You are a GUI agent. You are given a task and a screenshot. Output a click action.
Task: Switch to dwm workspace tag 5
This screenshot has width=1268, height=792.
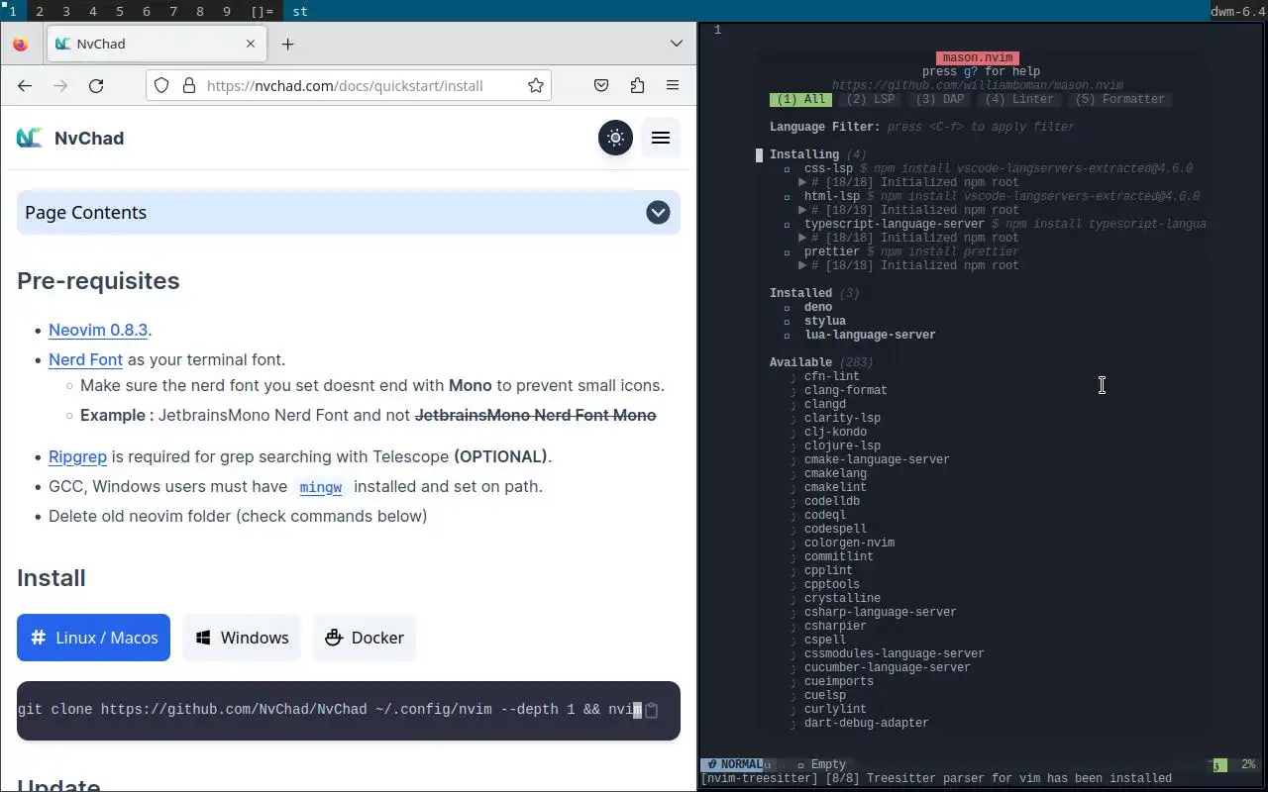click(119, 12)
